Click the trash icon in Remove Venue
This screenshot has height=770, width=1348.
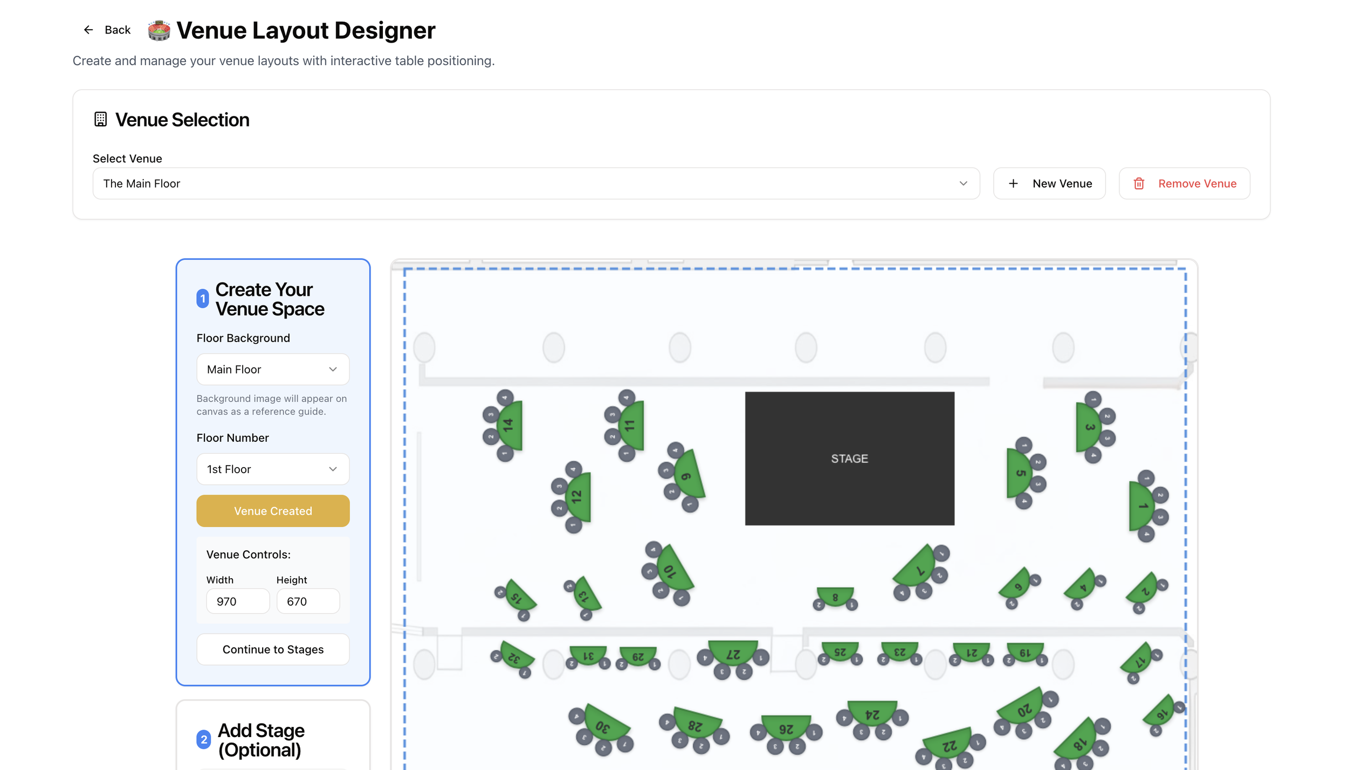click(1139, 183)
